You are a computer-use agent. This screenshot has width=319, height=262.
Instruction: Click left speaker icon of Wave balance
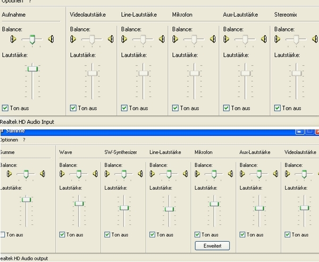click(x=62, y=174)
